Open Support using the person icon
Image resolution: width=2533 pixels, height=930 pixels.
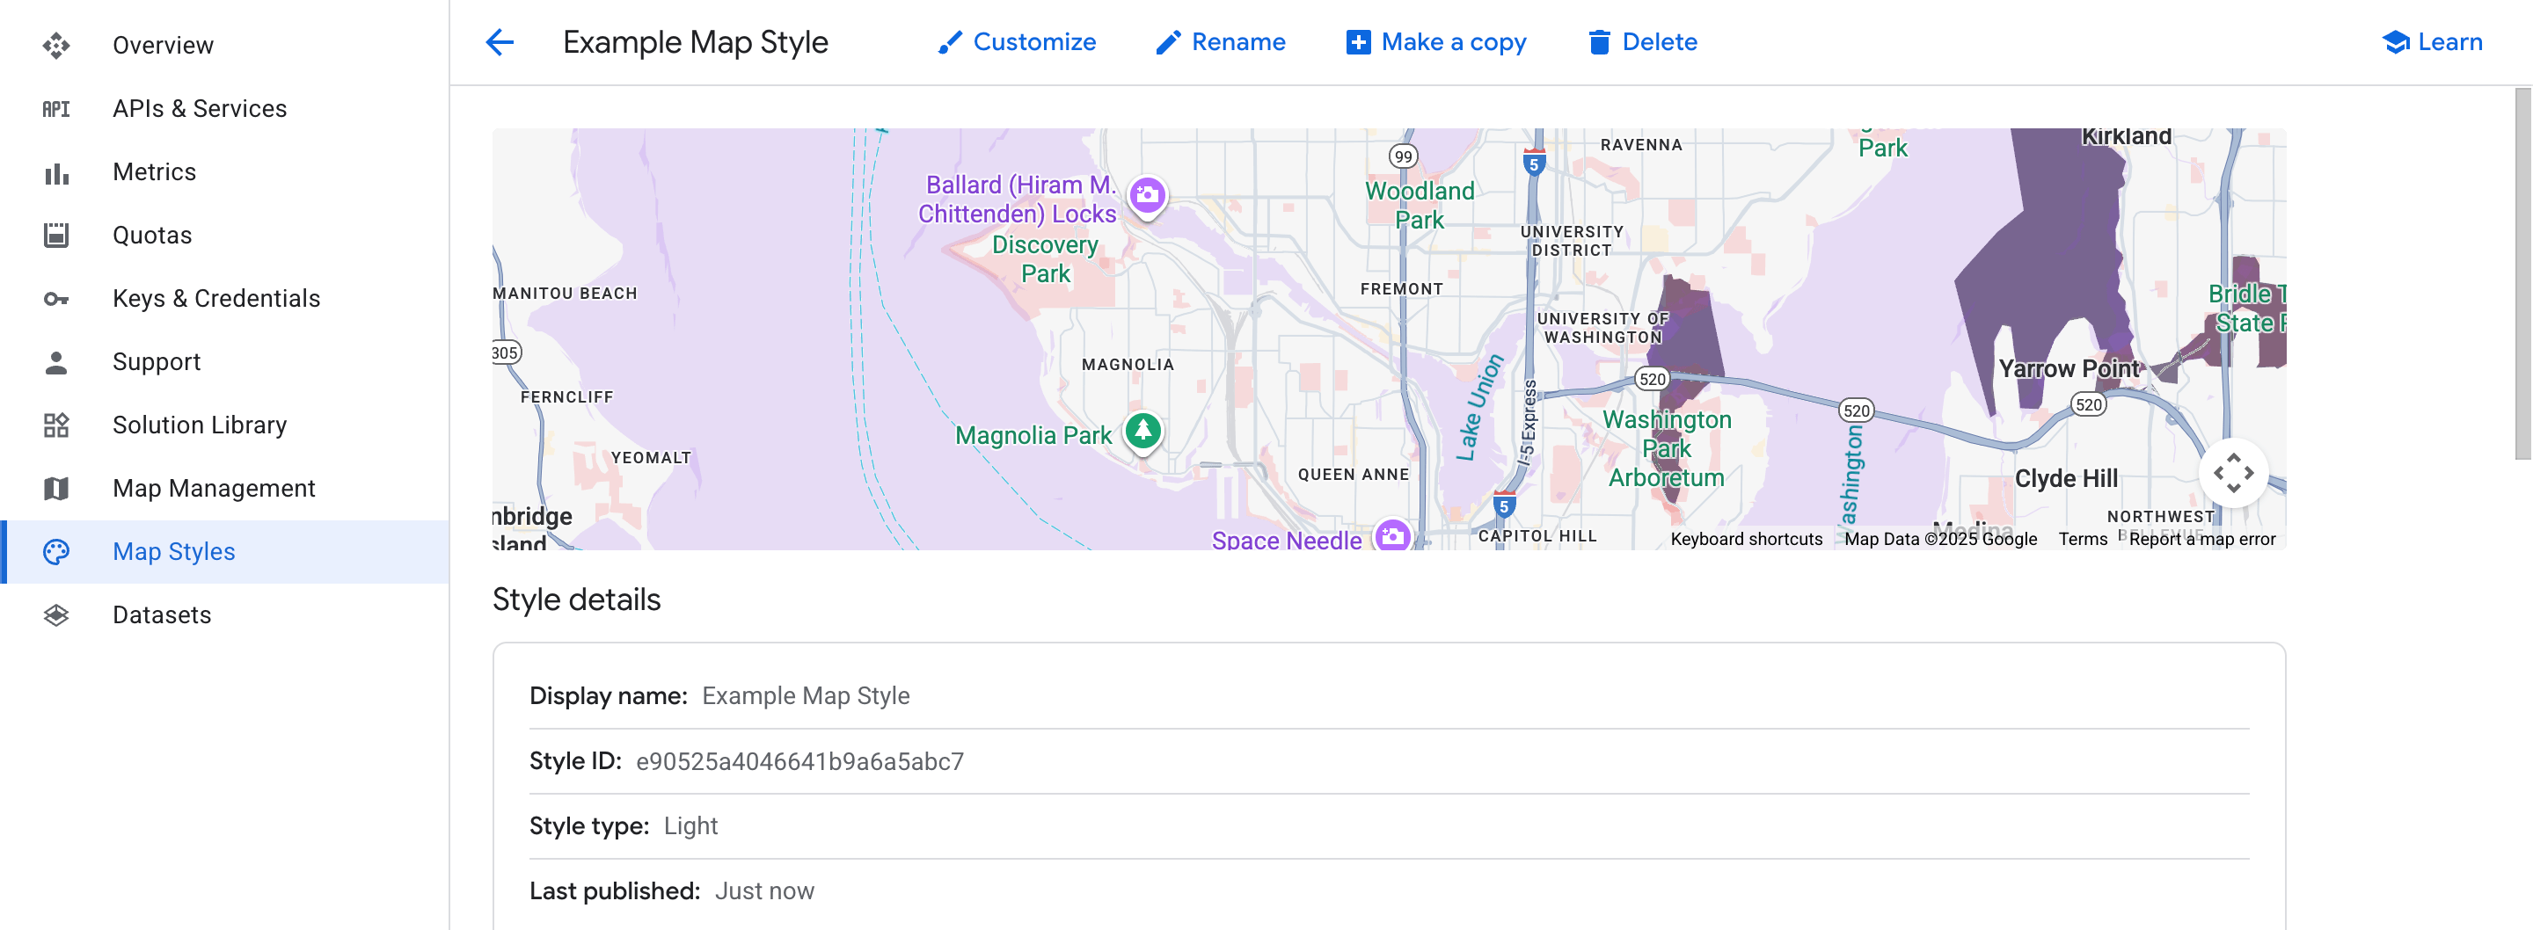56,360
